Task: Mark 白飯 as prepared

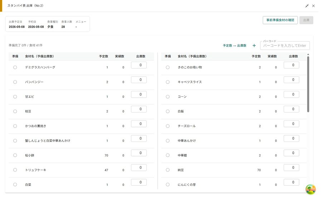Action: click(167, 111)
